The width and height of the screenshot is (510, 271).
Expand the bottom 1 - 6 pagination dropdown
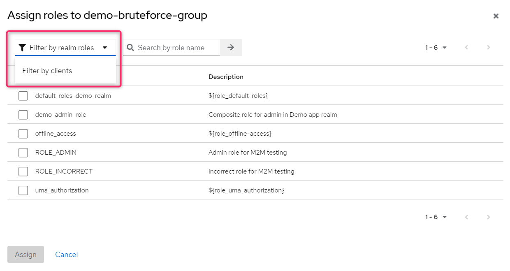coord(436,217)
